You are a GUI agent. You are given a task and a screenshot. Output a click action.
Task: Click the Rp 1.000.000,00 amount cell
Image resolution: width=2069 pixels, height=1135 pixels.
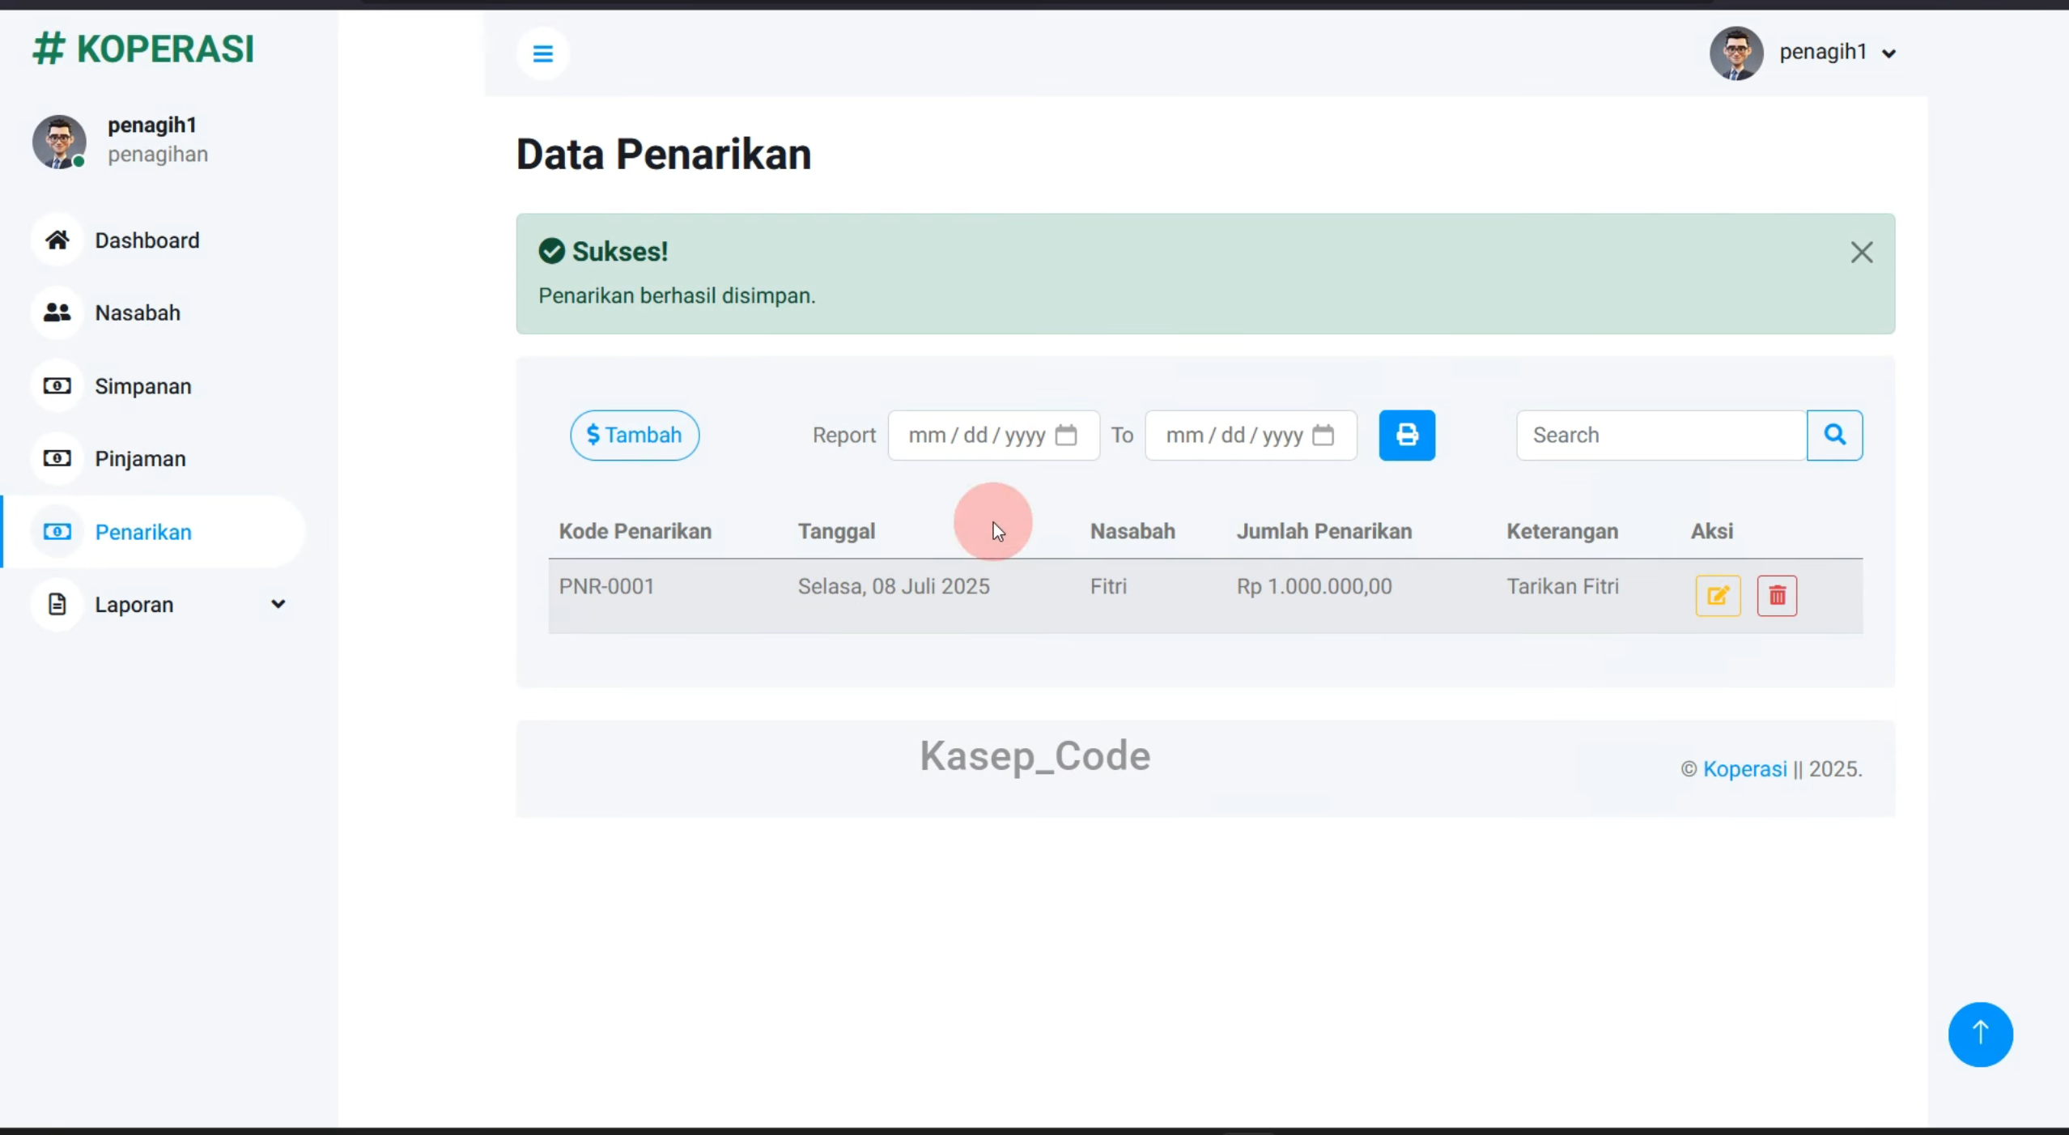pyautogui.click(x=1314, y=586)
